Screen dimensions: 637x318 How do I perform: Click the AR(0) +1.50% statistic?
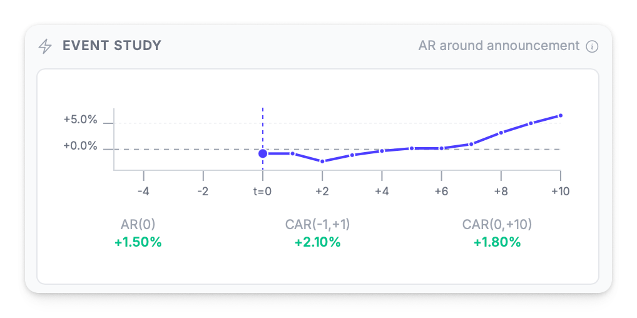pyautogui.click(x=138, y=233)
